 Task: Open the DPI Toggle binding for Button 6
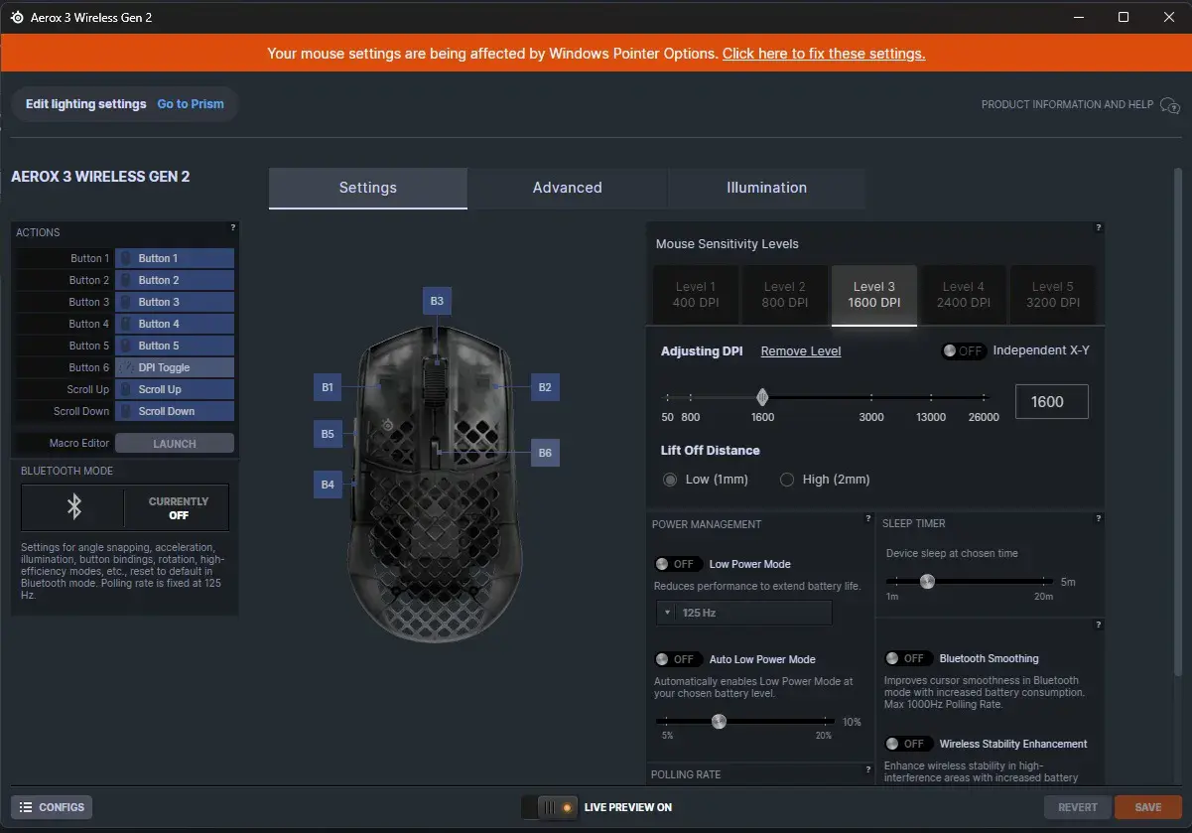point(175,367)
